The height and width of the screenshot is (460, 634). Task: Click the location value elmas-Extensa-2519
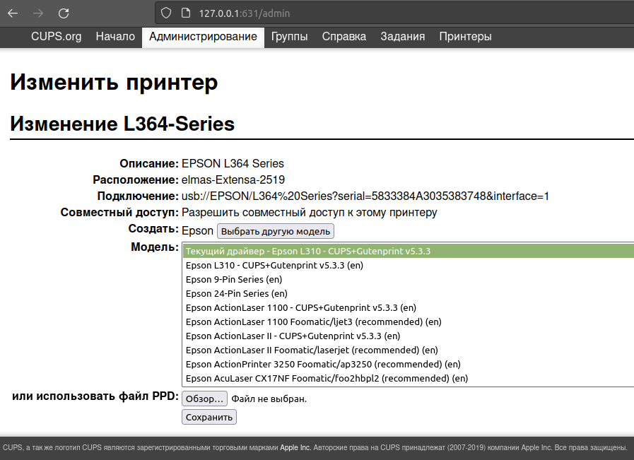pyautogui.click(x=233, y=179)
